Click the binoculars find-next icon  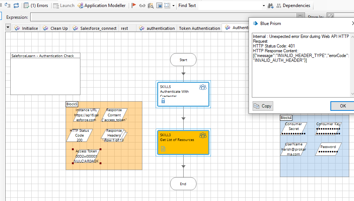click(x=150, y=6)
